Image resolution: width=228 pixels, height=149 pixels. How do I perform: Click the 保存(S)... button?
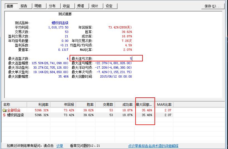(213, 6)
